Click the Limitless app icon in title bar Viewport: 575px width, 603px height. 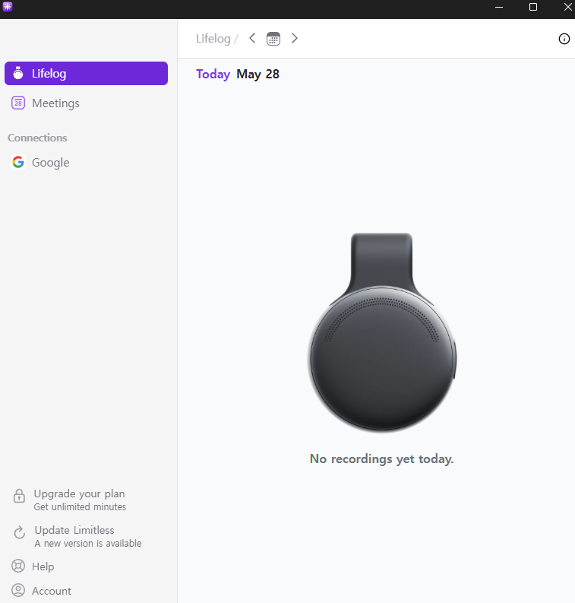[x=8, y=7]
